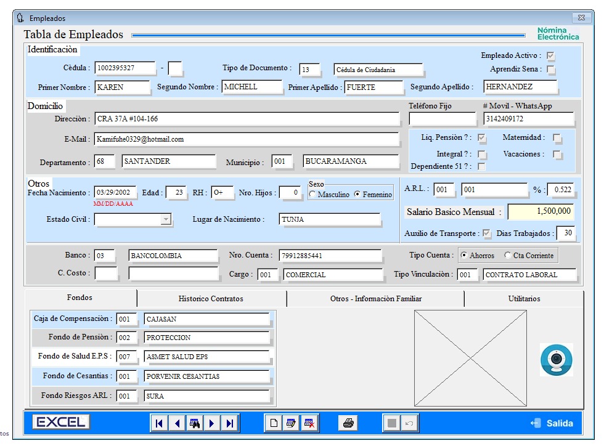Click the A.R.L. percentage field 0.522
The height and width of the screenshot is (446, 604).
click(x=560, y=190)
